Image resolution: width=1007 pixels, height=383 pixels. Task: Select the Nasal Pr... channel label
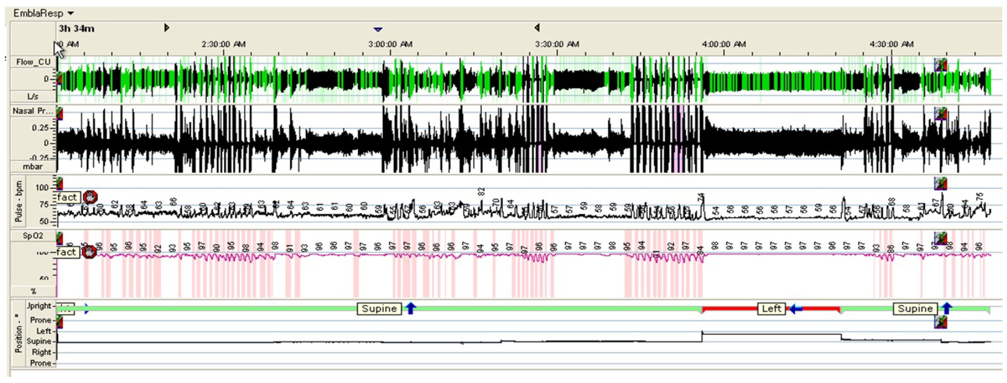click(x=33, y=111)
